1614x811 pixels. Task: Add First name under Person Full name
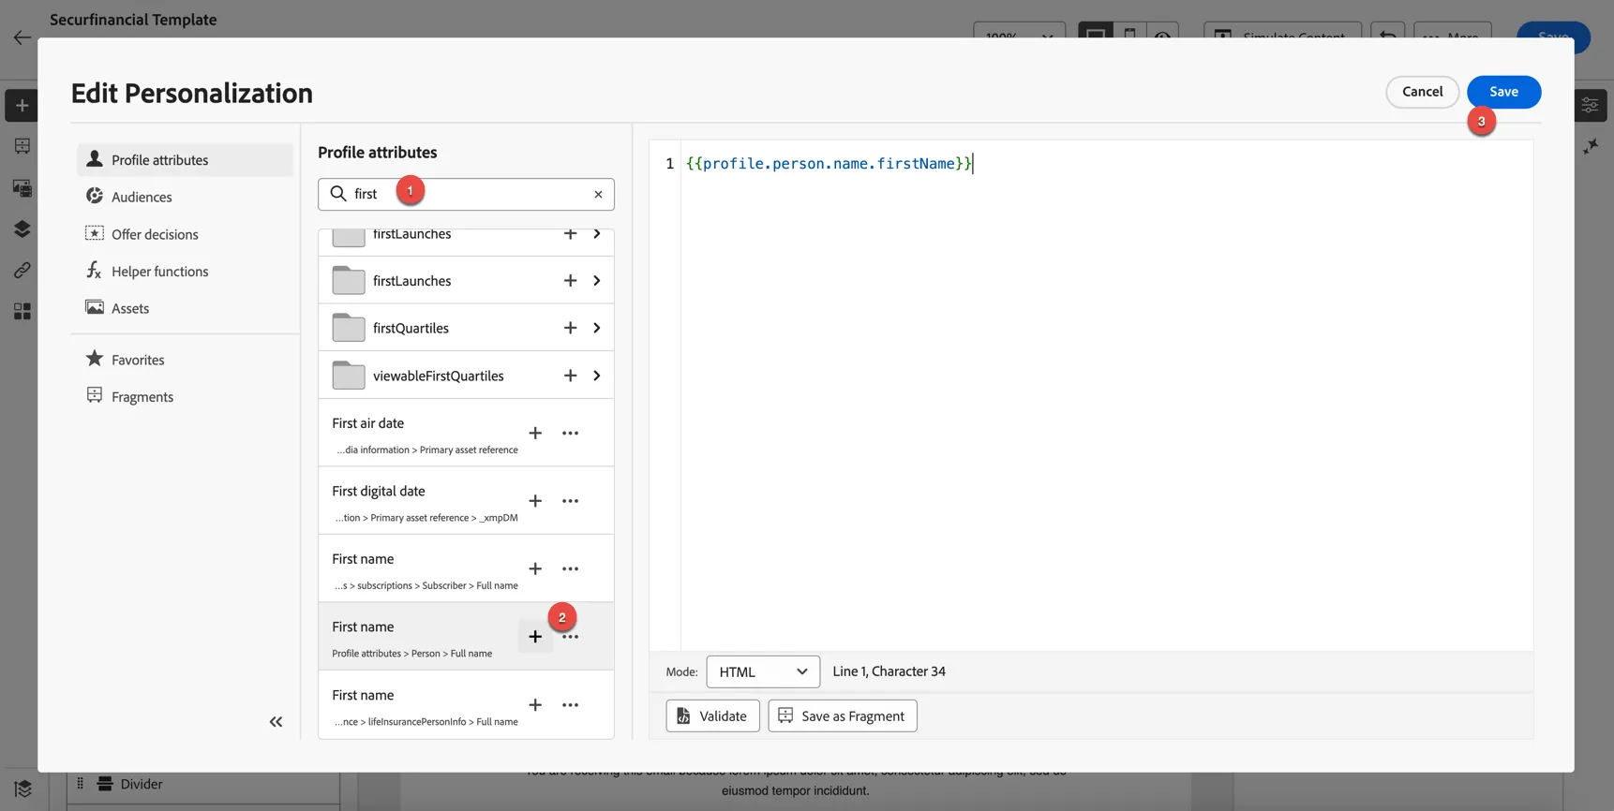click(535, 637)
